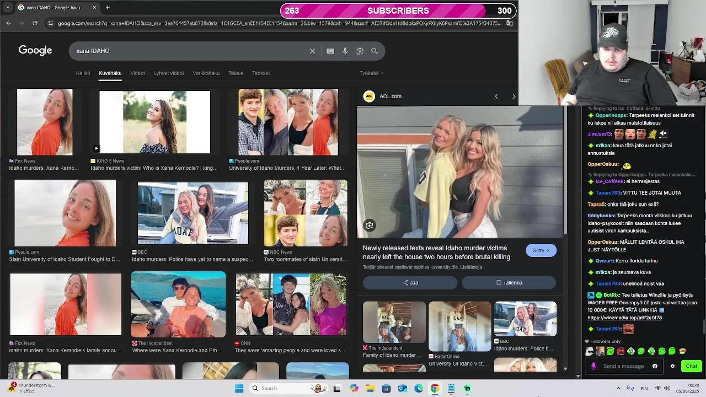Open Task View on the taskbar

coord(337,388)
